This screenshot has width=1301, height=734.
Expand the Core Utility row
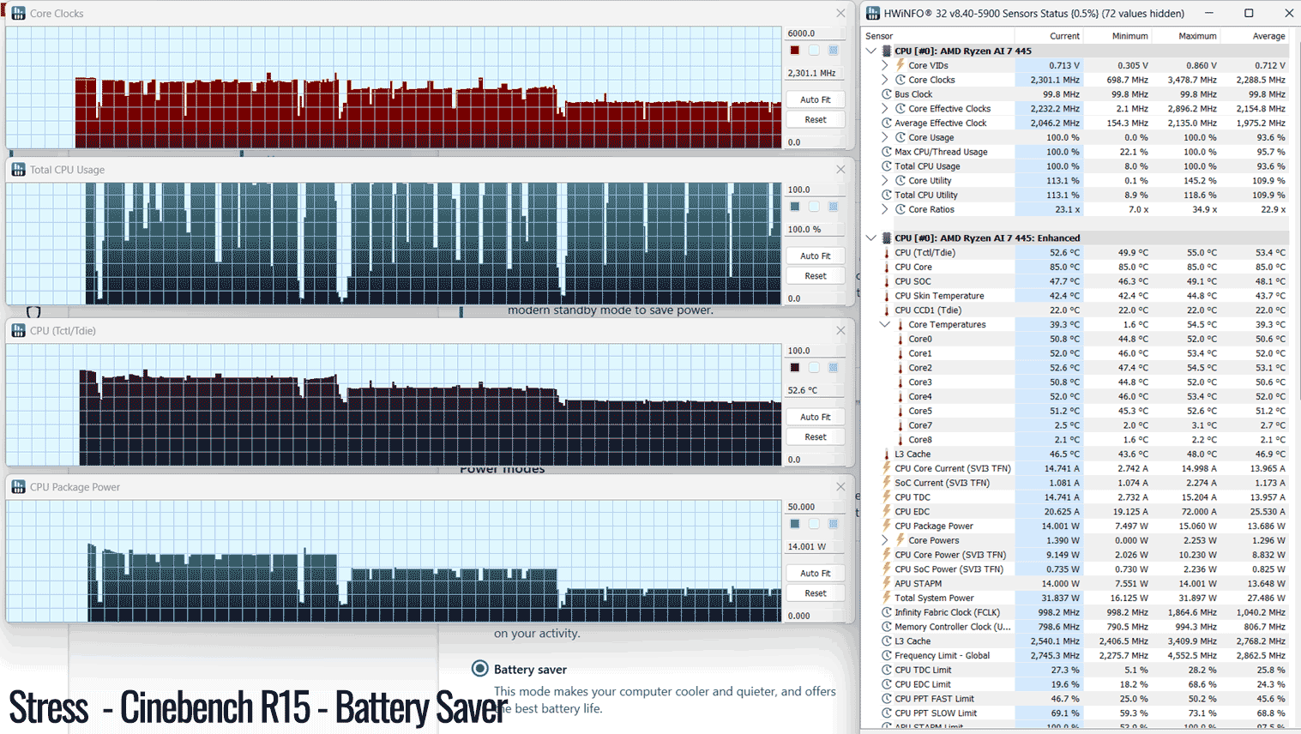[x=885, y=181]
